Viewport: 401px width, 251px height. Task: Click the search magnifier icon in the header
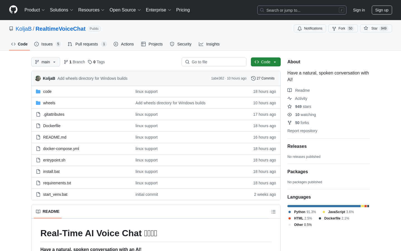[262, 10]
